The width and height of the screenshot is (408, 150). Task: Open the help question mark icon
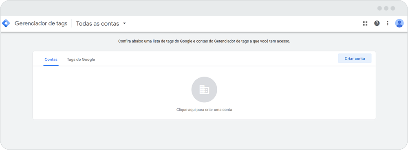377,24
